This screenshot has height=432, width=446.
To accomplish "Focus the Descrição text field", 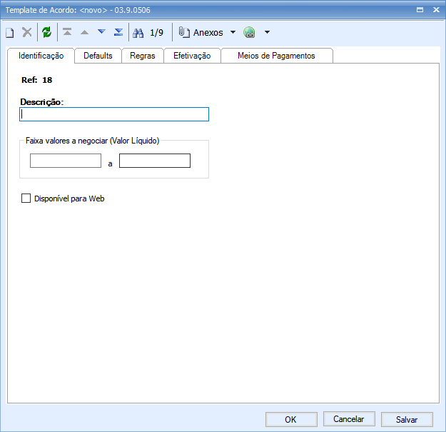I will click(x=114, y=114).
